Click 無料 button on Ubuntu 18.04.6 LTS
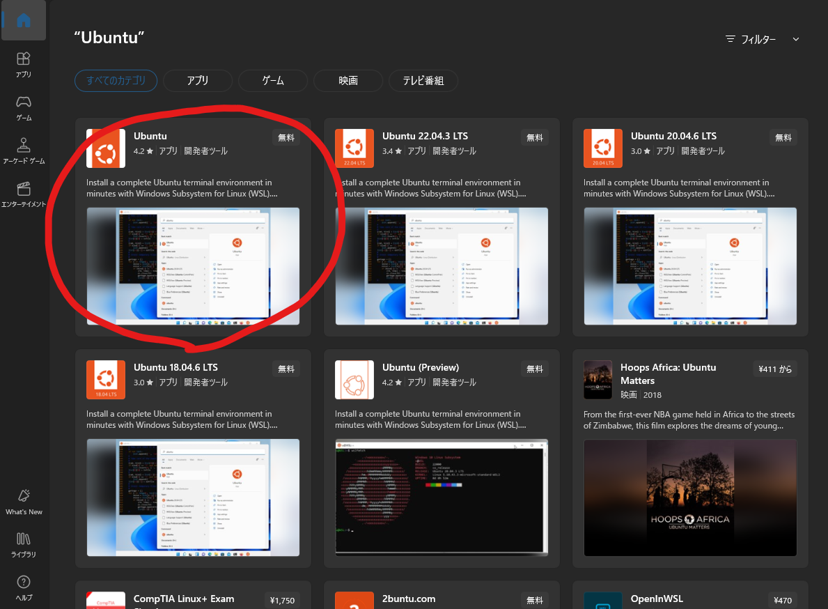The height and width of the screenshot is (609, 828). click(286, 369)
